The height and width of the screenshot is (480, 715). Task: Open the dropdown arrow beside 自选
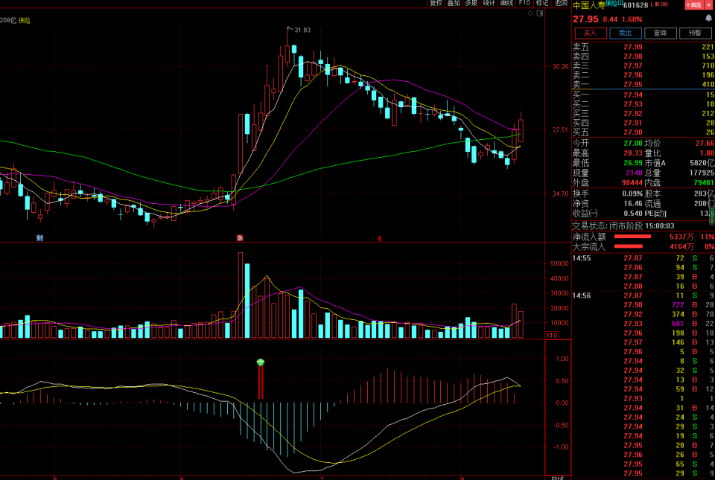pos(708,4)
